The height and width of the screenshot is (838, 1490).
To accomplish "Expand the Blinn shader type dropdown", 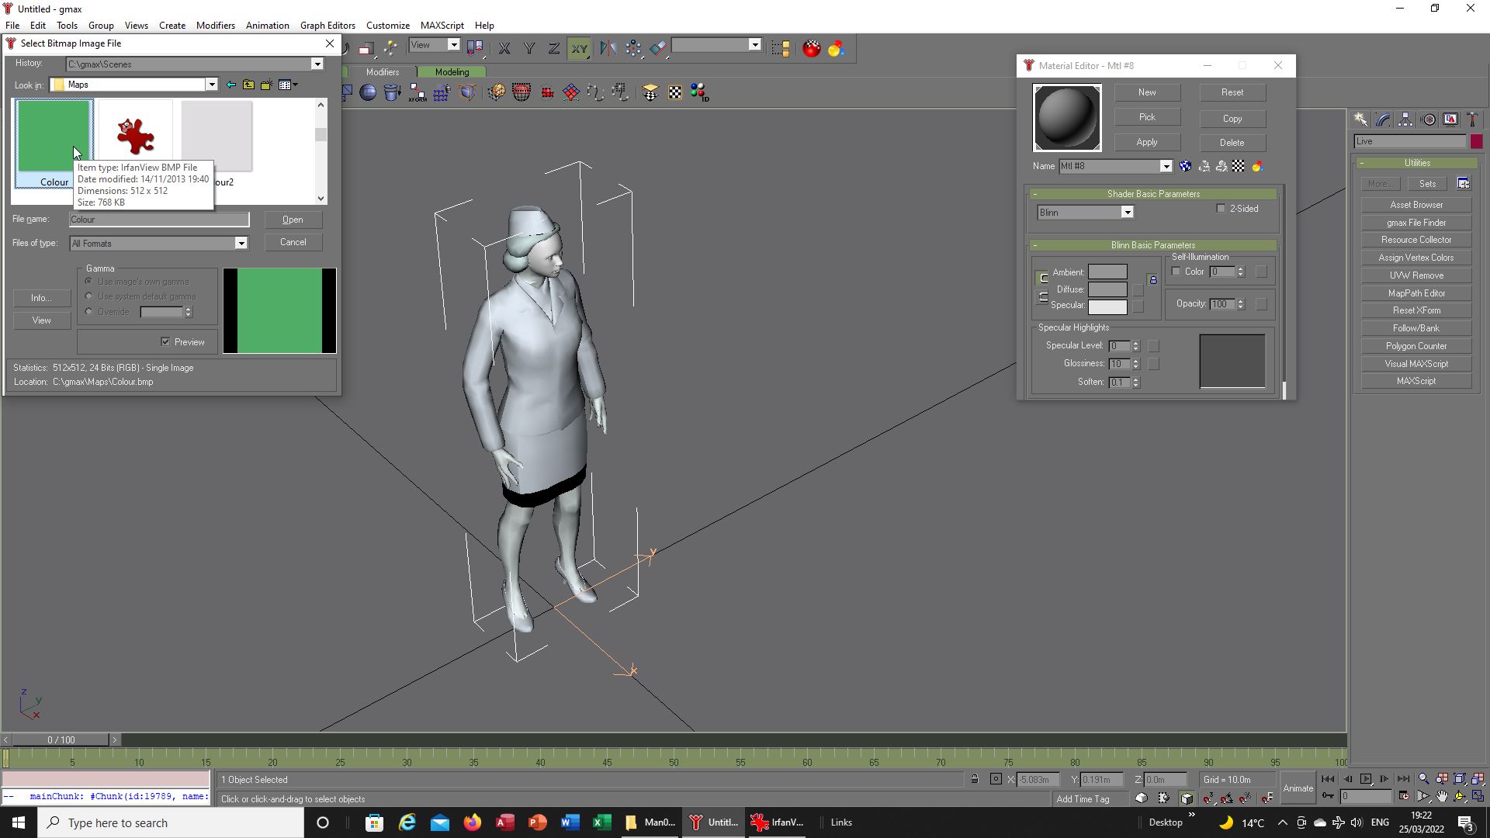I will click(x=1128, y=213).
